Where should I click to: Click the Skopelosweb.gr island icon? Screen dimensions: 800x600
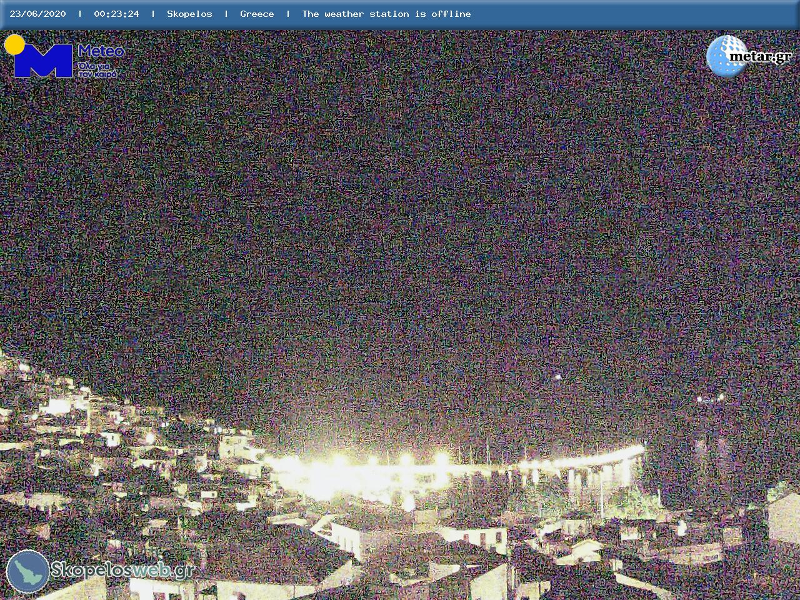click(x=28, y=571)
